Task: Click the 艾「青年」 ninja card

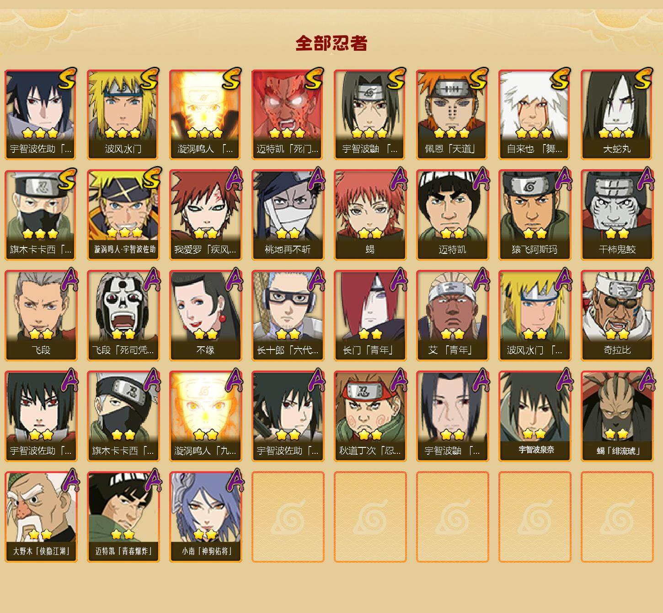Action: tap(452, 316)
